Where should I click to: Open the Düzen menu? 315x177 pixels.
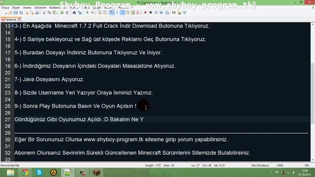[16, 8]
